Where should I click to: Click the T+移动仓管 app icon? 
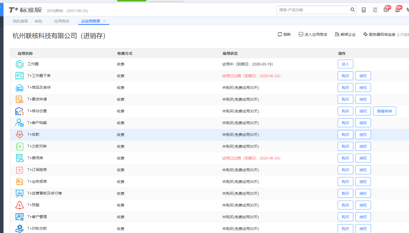click(20, 111)
